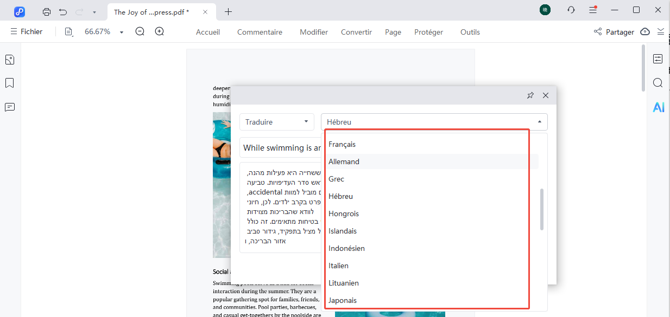Screen dimensions: 670x317
Task: Open the Fichier menu
Action: tap(27, 32)
